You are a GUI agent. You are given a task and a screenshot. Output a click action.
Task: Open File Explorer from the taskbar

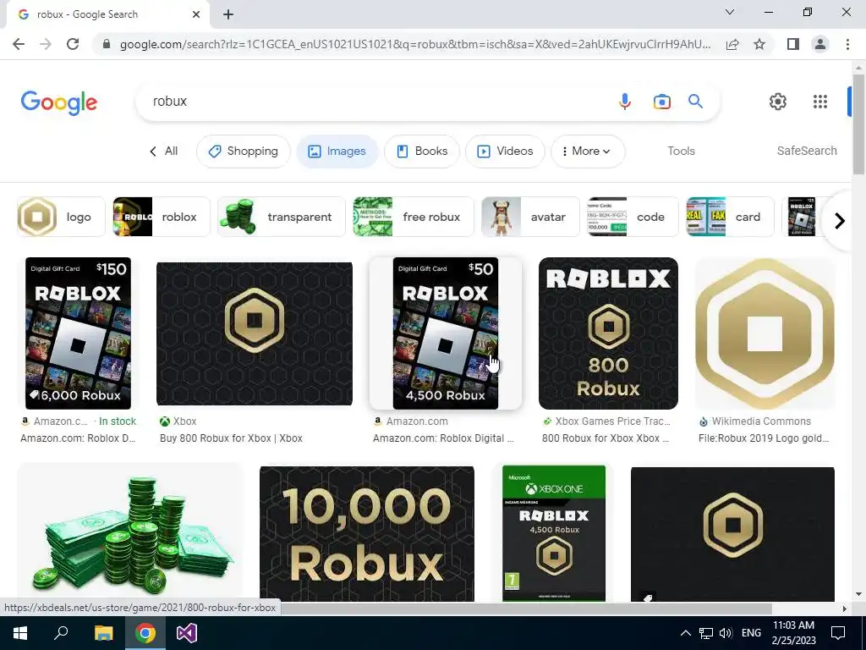[103, 633]
